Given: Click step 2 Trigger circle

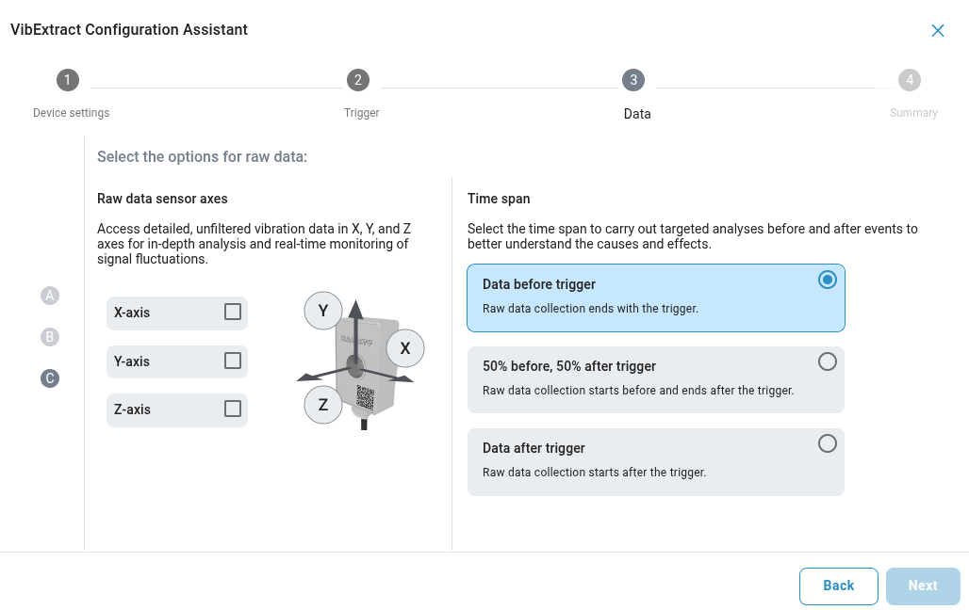Looking at the screenshot, I should (357, 80).
